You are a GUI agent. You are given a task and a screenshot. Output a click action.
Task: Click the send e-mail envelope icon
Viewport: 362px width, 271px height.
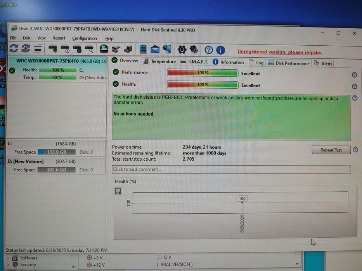[155, 49]
